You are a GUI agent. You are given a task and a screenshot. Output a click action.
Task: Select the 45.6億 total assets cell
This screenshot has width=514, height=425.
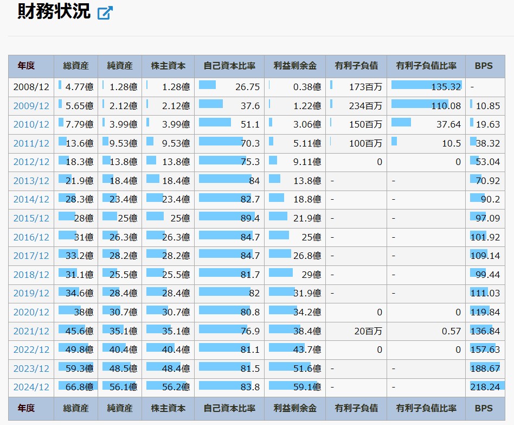tap(76, 331)
